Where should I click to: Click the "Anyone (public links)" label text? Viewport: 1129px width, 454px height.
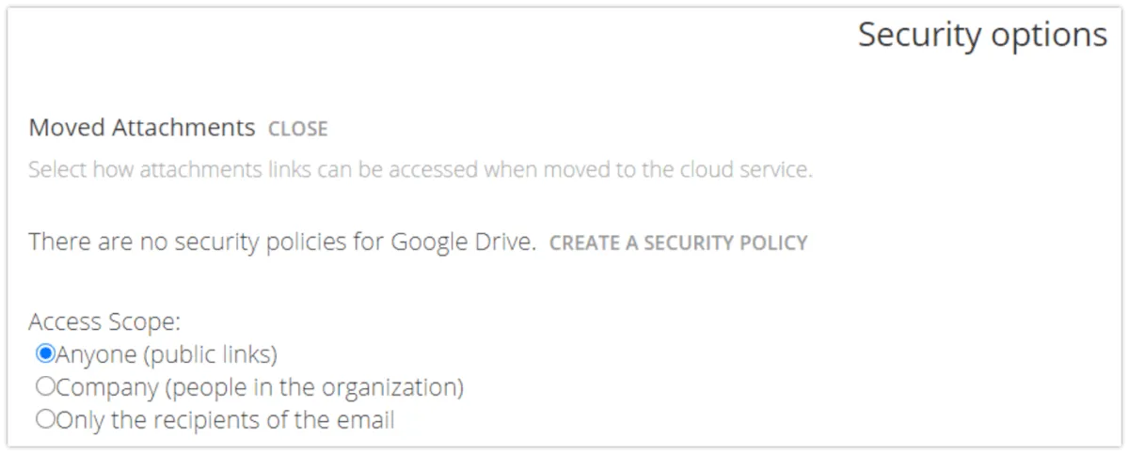coord(167,354)
